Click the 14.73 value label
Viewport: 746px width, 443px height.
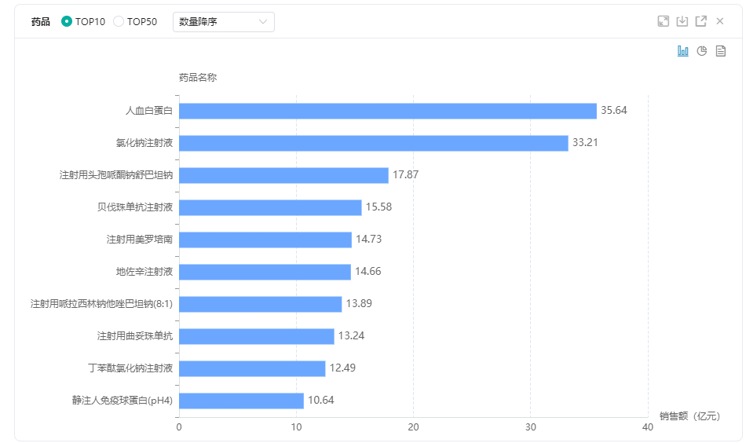[x=369, y=239]
